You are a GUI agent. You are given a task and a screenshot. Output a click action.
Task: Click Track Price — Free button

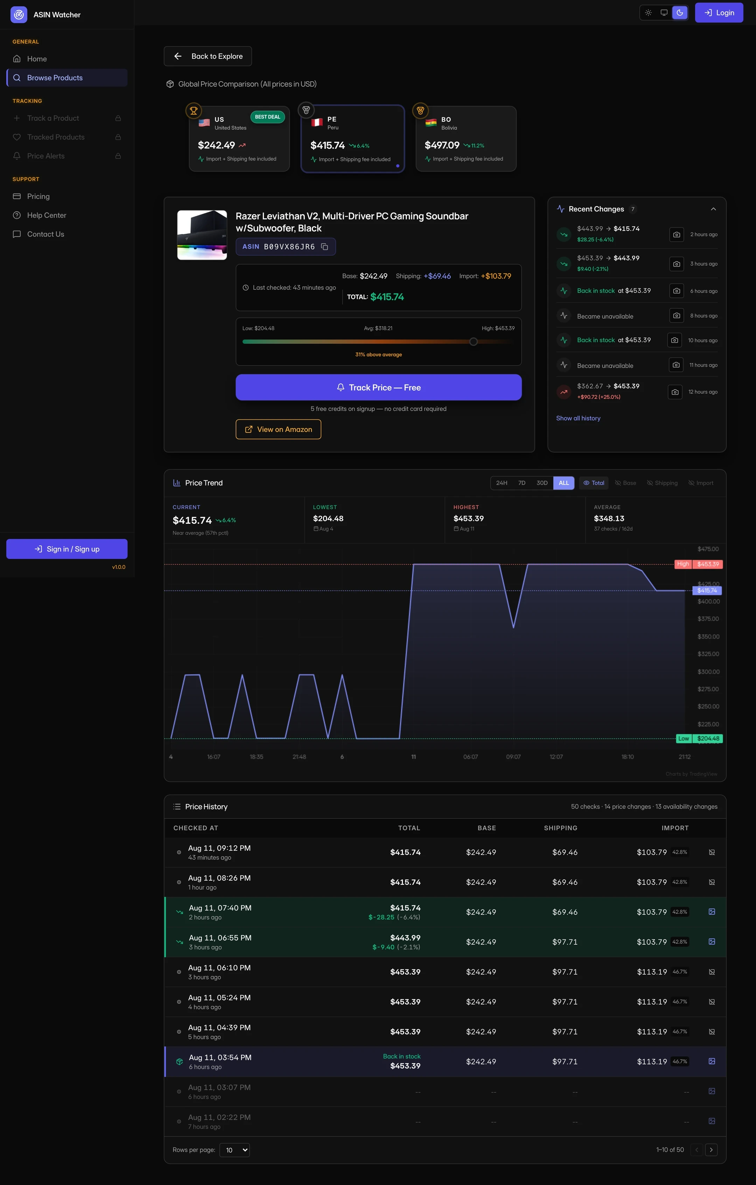click(378, 387)
